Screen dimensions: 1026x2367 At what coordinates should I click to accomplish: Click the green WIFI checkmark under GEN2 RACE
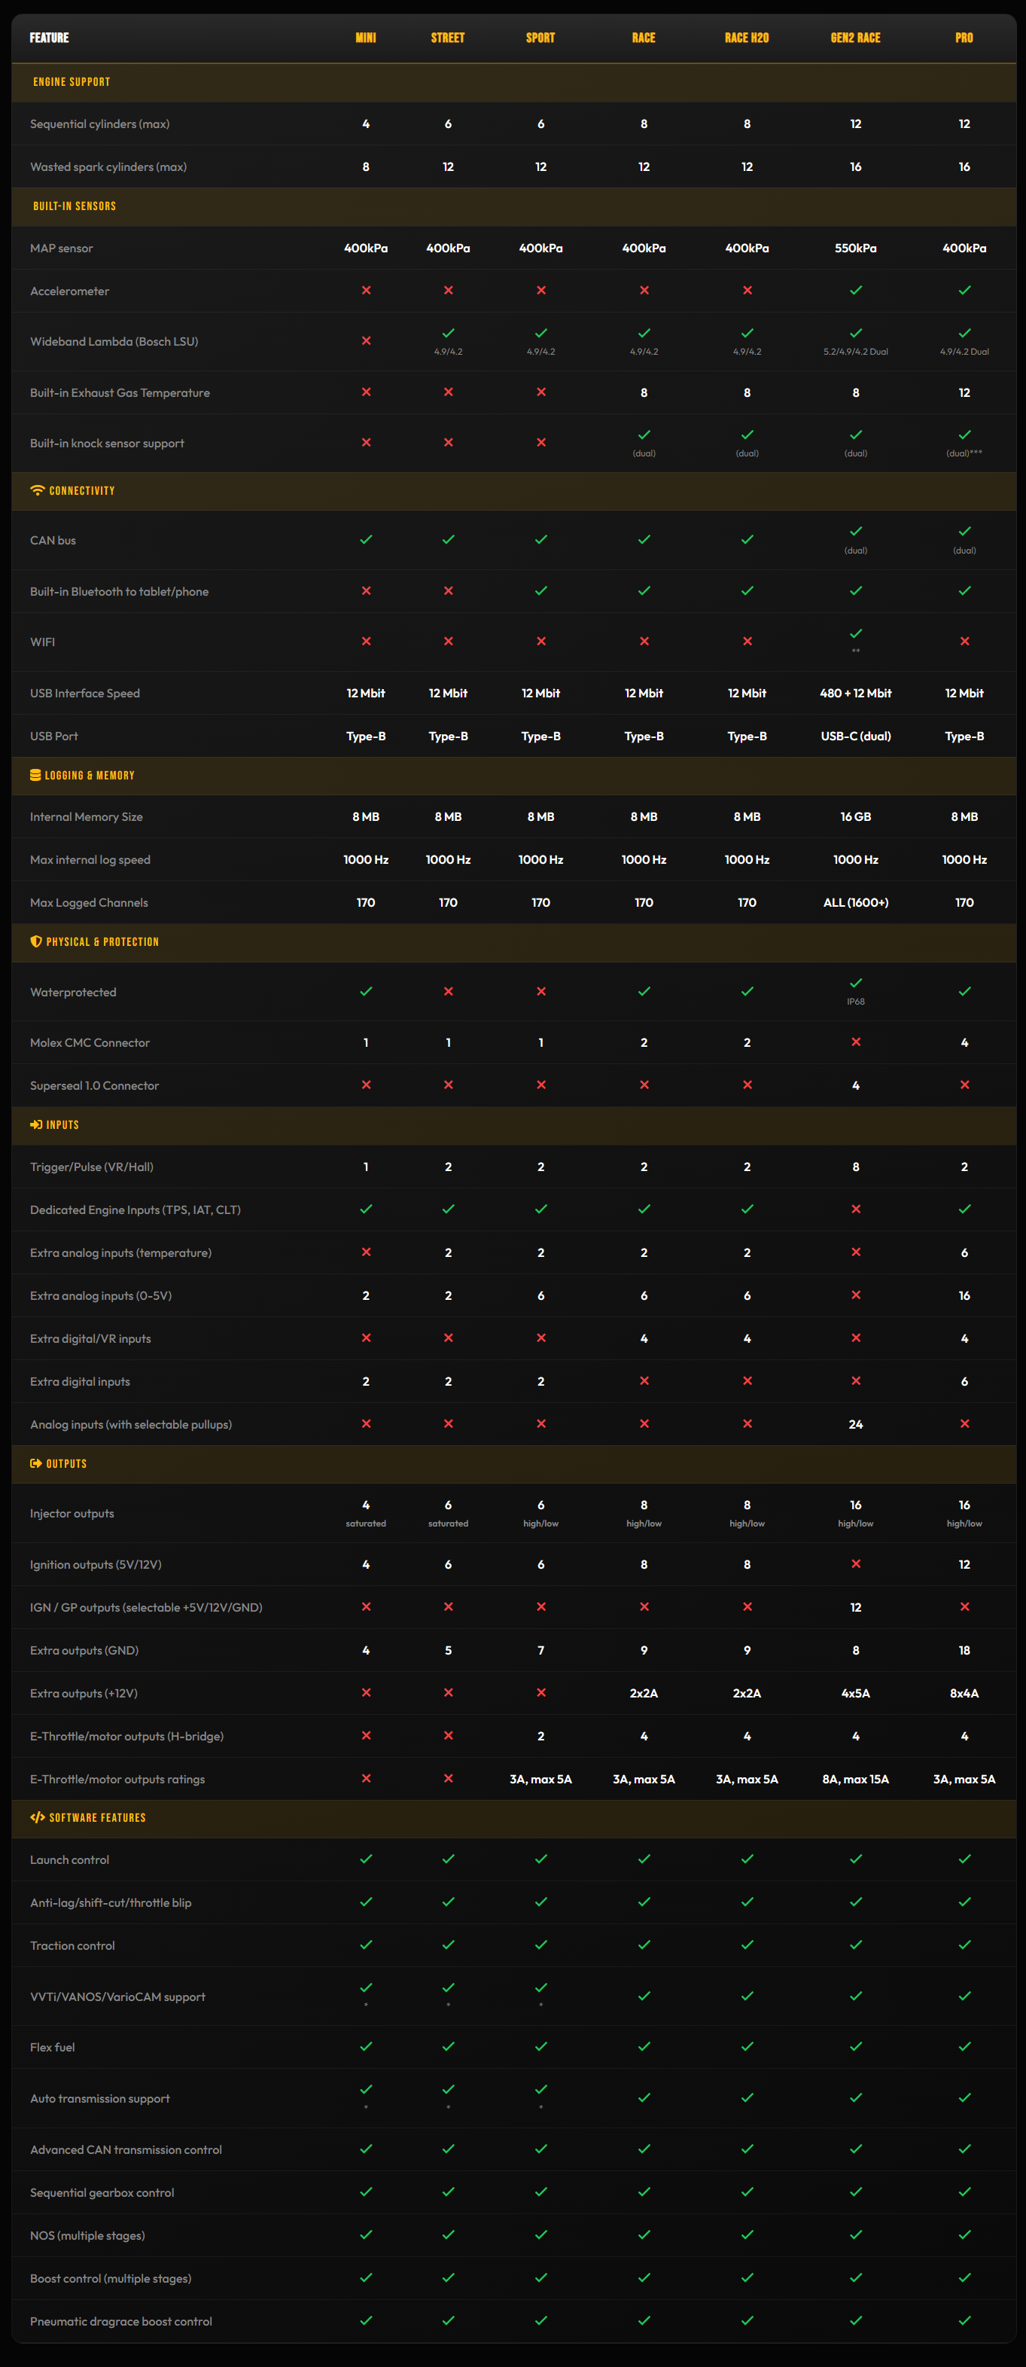pos(856,634)
